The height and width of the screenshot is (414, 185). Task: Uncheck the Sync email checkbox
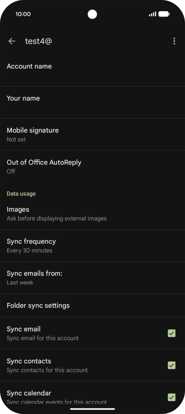[x=172, y=333]
